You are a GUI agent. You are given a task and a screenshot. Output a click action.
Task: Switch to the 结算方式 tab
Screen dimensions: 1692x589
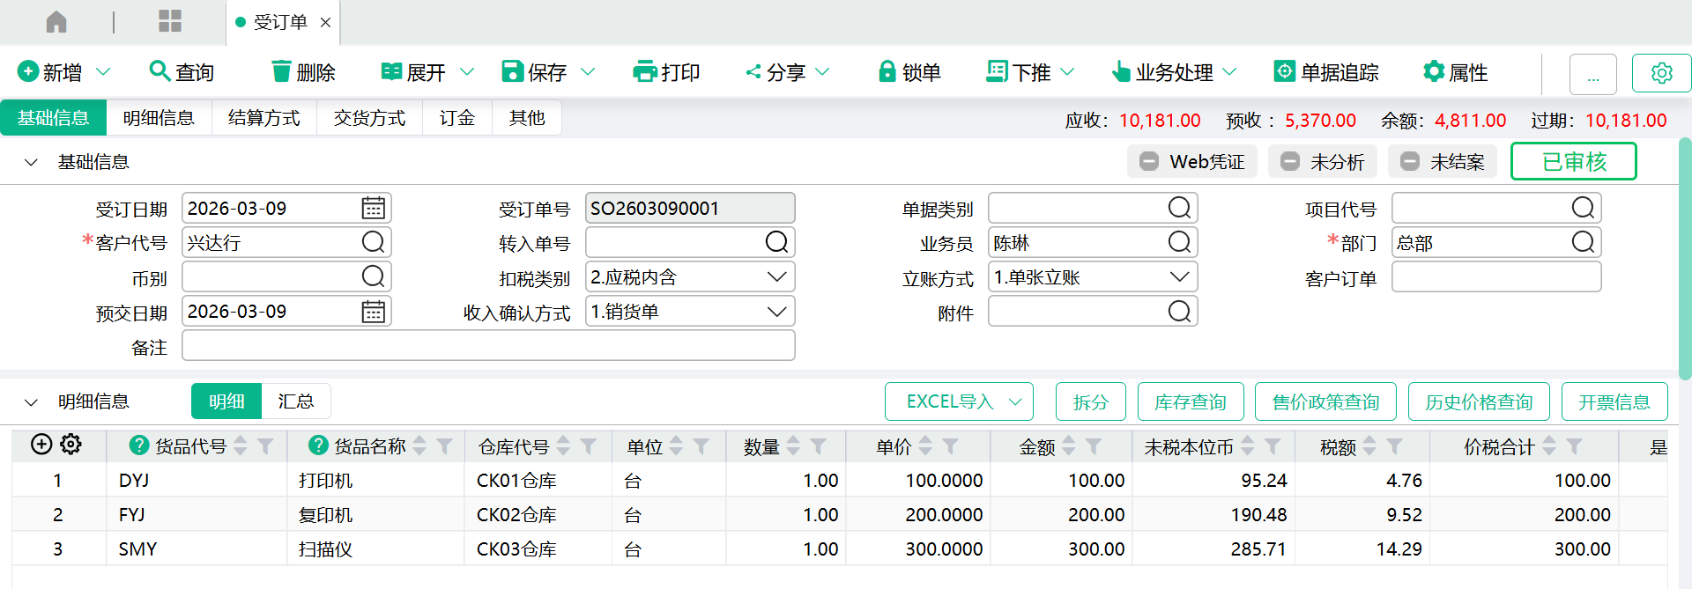coord(263,118)
